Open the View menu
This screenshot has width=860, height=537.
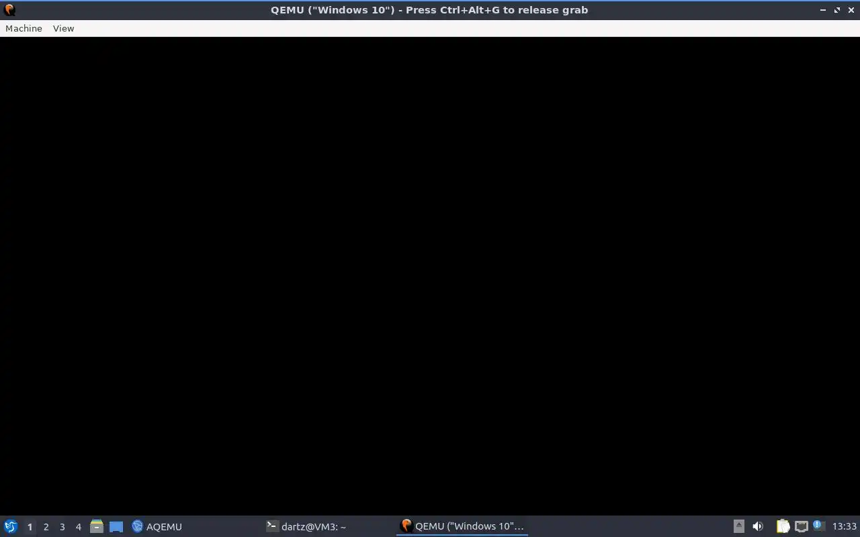(63, 28)
